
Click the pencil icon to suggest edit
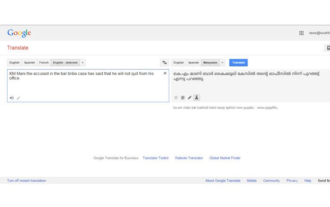(190, 98)
